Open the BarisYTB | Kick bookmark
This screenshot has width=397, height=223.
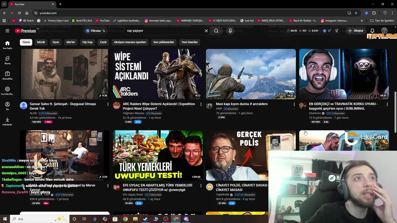(82, 21)
